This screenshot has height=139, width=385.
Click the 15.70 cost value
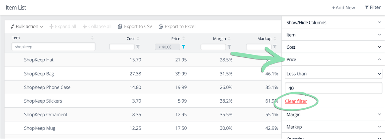135,60
